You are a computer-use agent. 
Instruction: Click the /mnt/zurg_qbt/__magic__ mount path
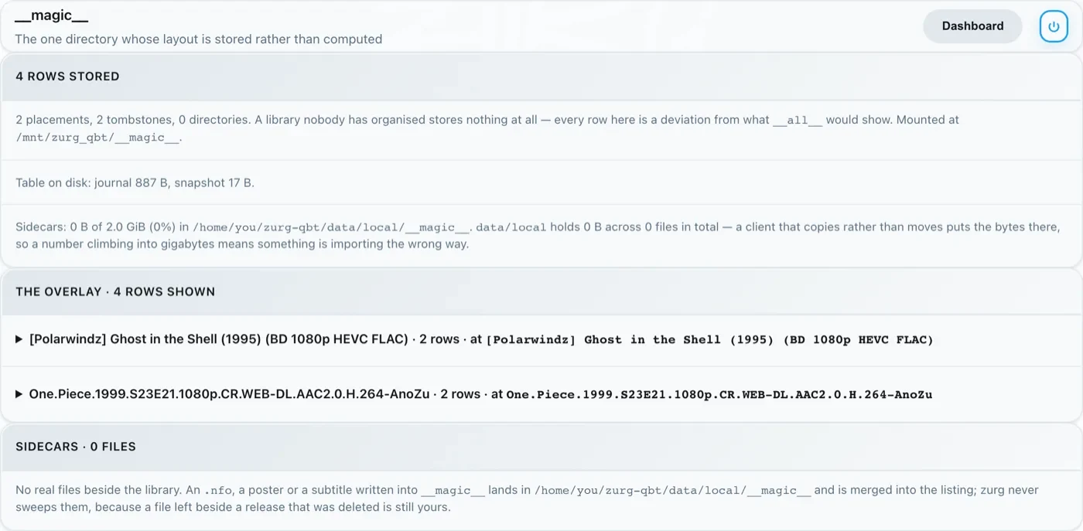(x=97, y=138)
